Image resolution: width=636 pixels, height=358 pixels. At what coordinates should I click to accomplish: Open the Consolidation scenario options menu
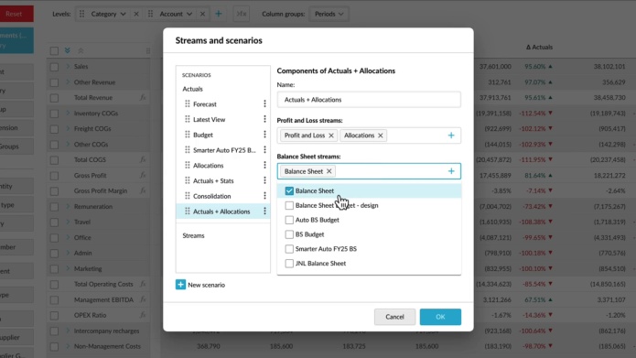[264, 196]
